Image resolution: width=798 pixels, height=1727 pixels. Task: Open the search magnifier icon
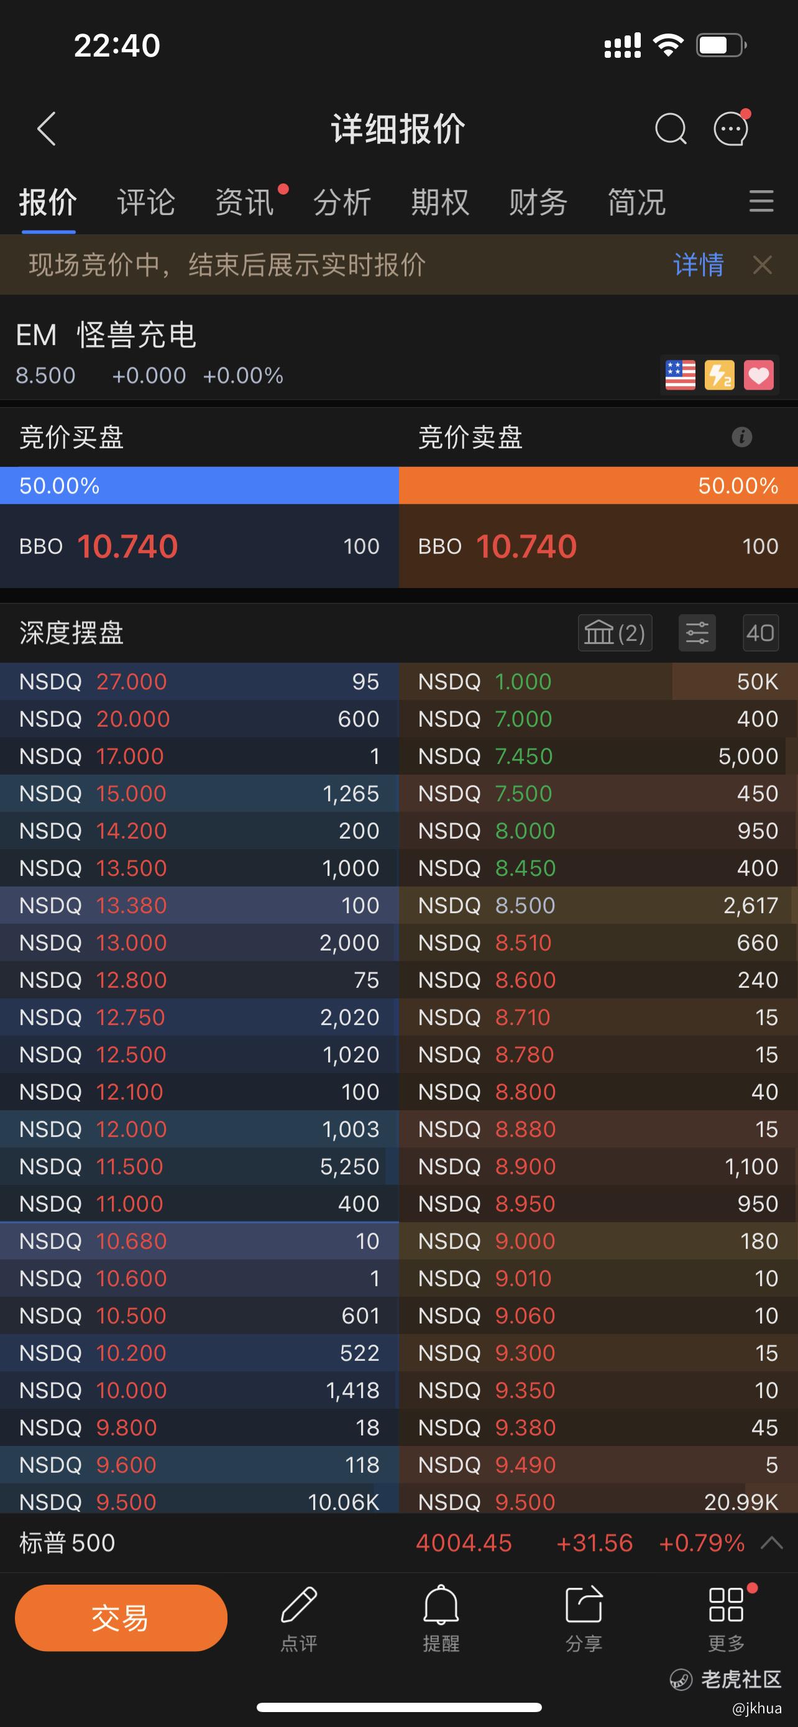tap(671, 128)
